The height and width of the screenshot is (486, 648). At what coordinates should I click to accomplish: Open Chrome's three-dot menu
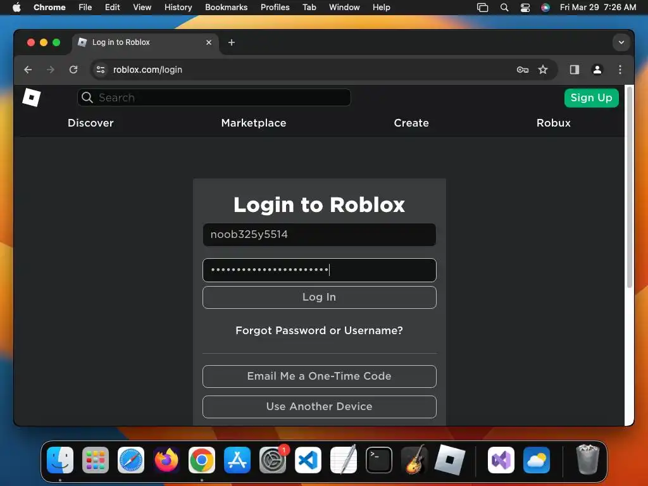[x=620, y=70]
